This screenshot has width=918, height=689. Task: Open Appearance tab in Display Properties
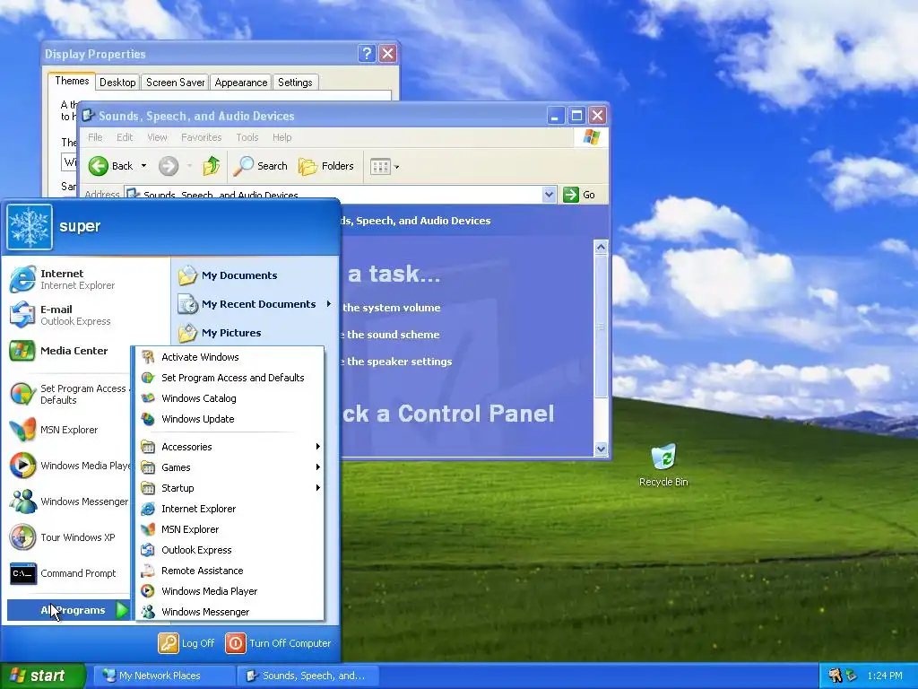[240, 83]
